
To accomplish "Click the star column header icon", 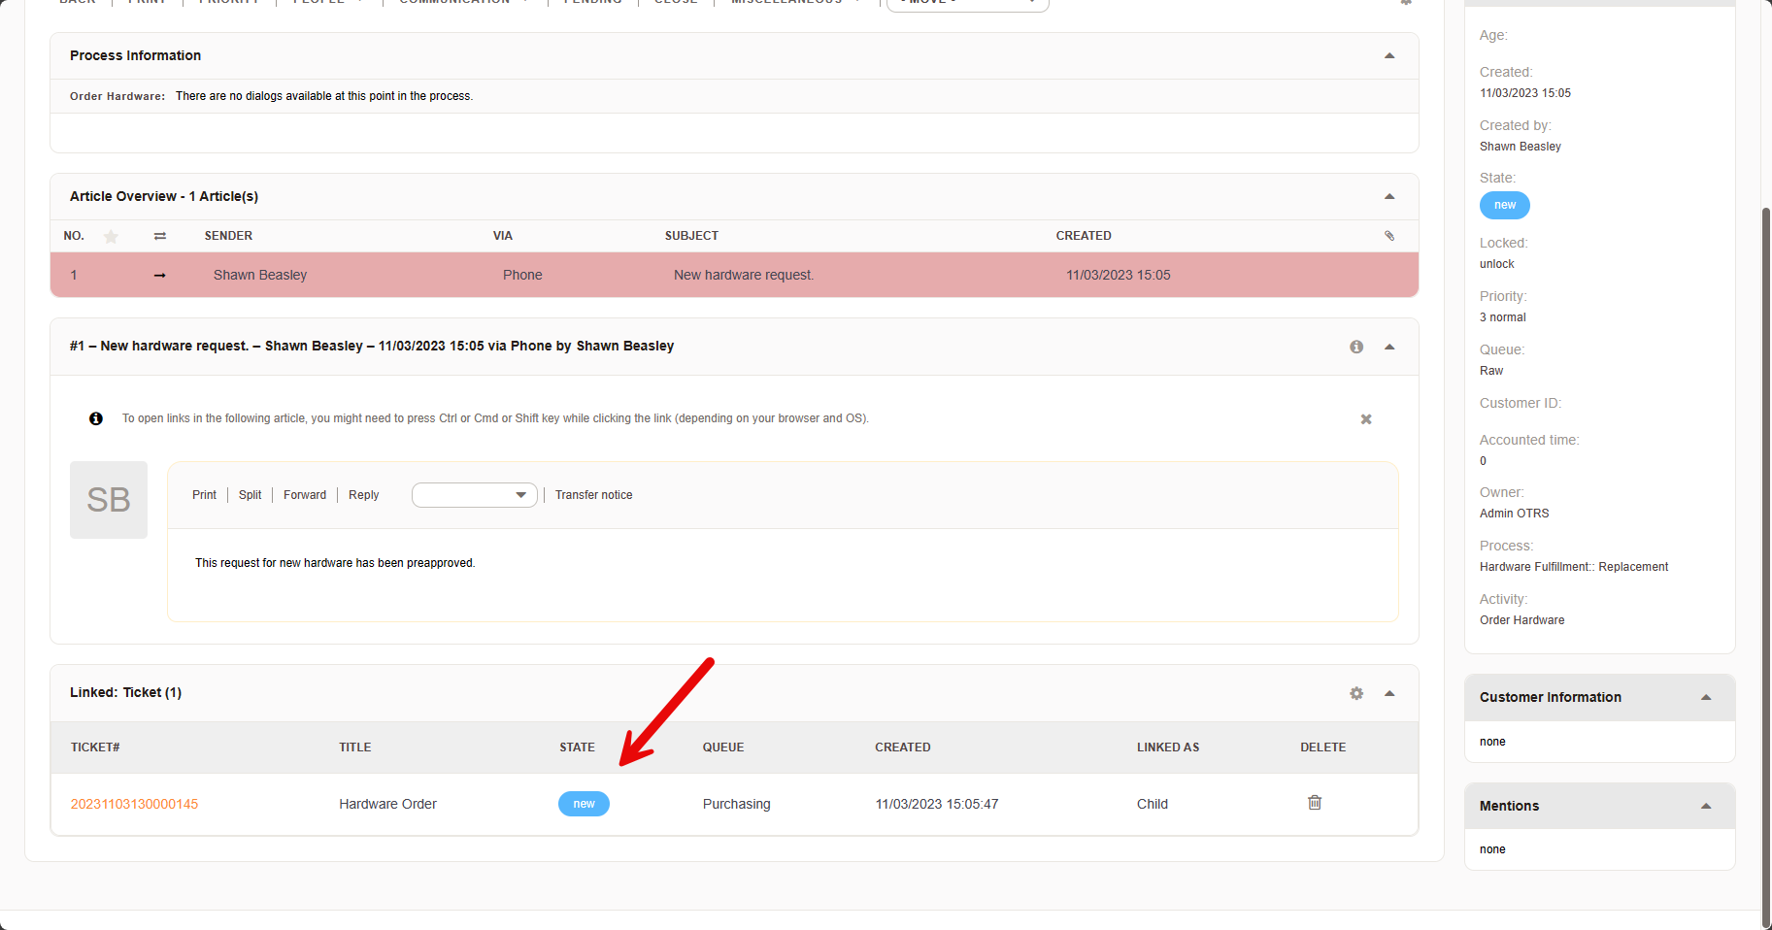I will 112,236.
